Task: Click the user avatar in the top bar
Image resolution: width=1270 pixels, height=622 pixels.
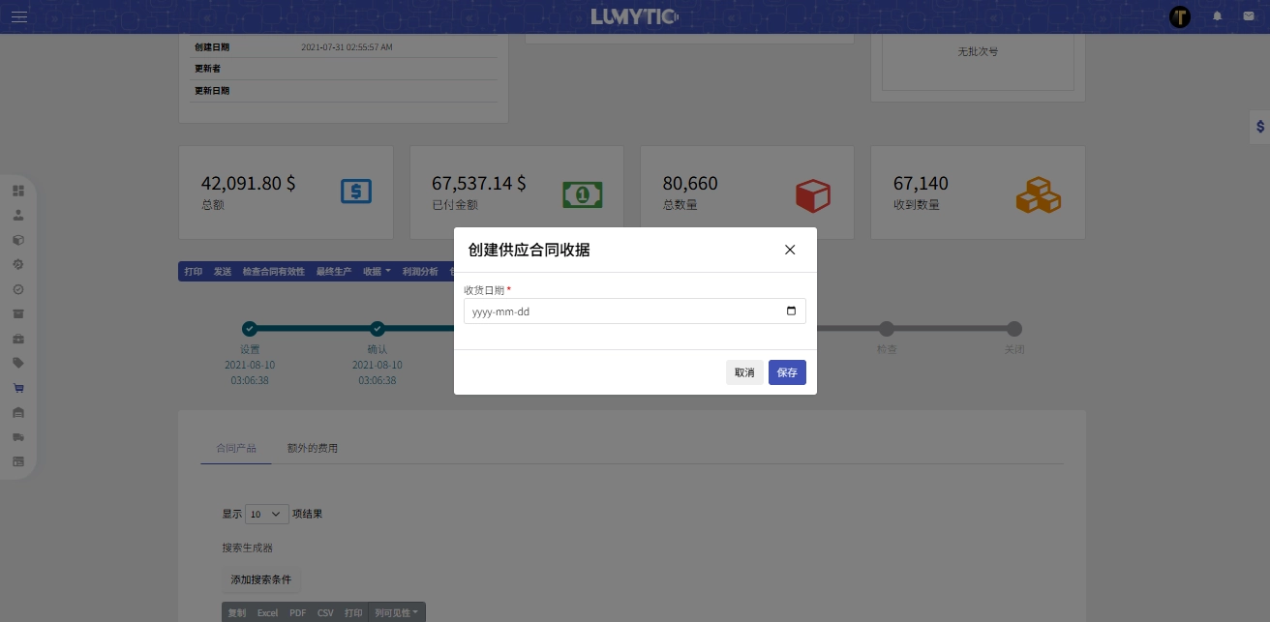Action: tap(1180, 16)
